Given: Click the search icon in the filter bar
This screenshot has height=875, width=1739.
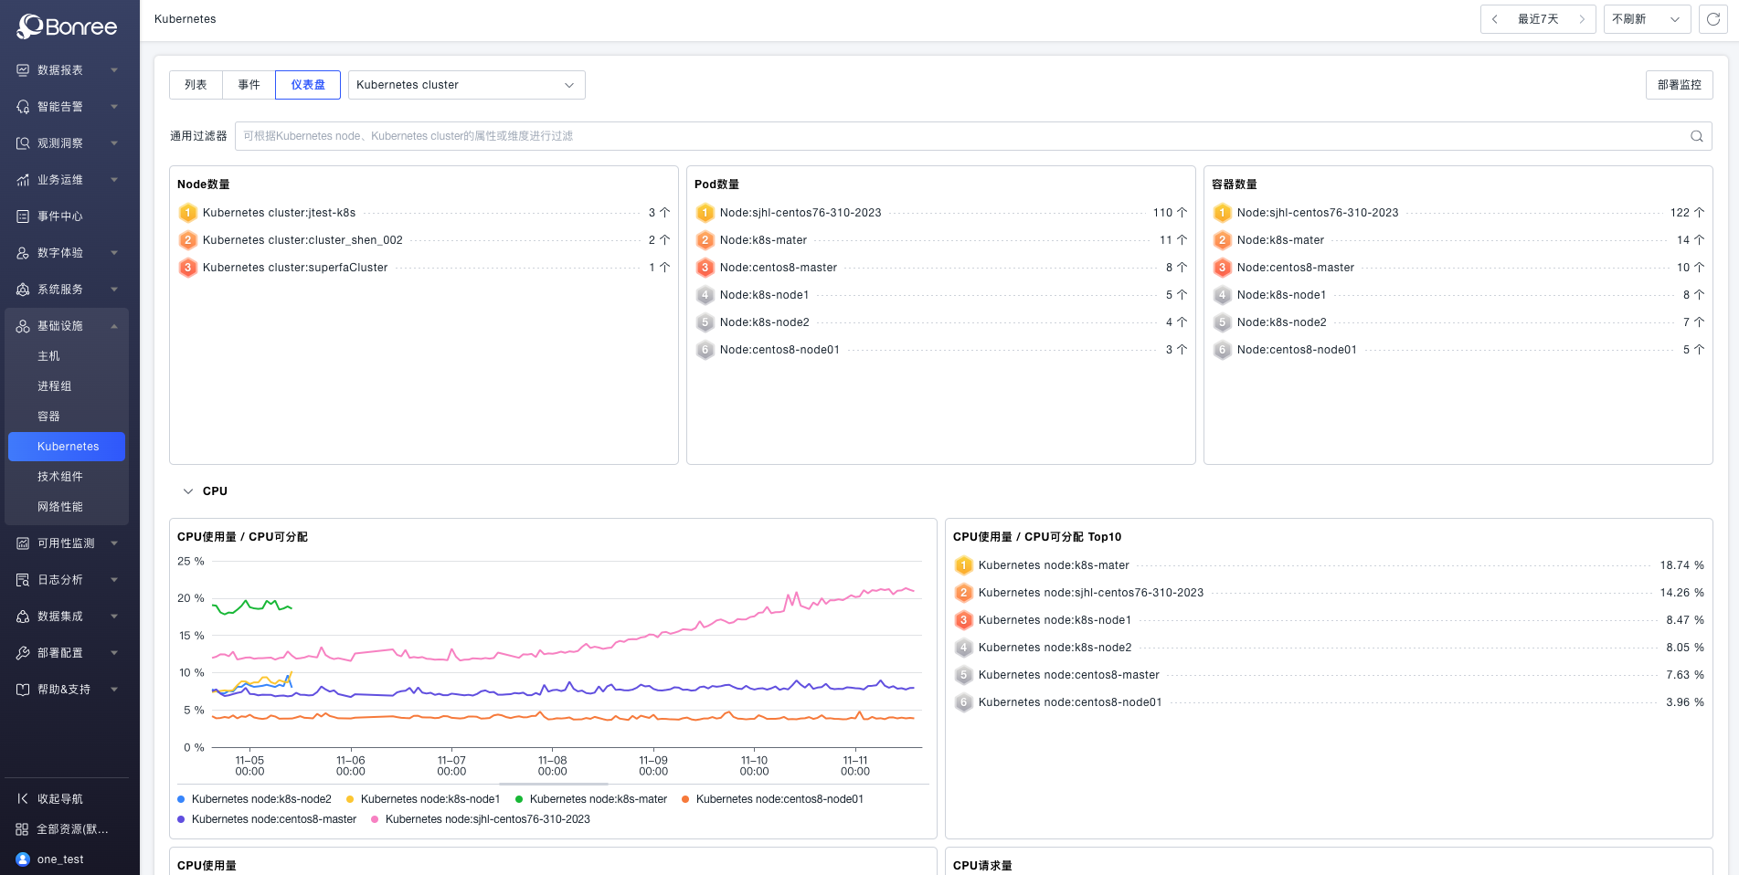Looking at the screenshot, I should click(x=1696, y=136).
